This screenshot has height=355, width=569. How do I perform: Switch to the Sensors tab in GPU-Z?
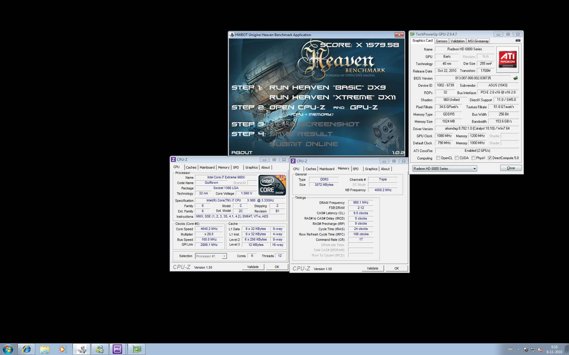[x=441, y=41]
